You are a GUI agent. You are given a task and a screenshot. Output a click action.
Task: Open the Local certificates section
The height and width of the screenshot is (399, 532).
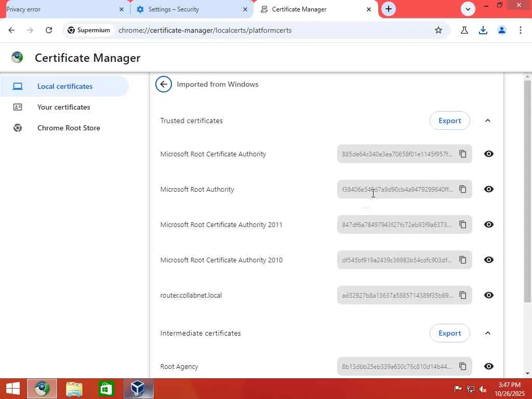point(64,86)
